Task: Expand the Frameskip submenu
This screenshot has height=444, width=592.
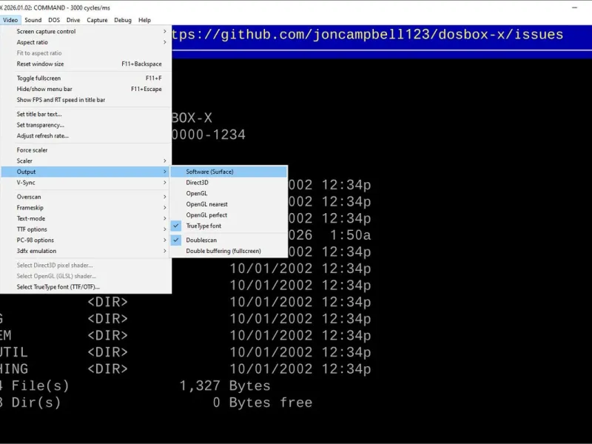Action: [86, 208]
